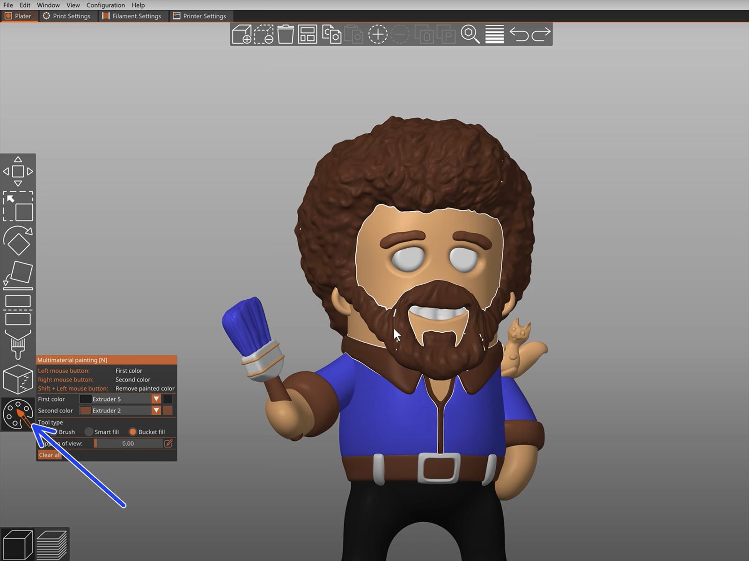Click the Delete selected object icon

tap(264, 35)
